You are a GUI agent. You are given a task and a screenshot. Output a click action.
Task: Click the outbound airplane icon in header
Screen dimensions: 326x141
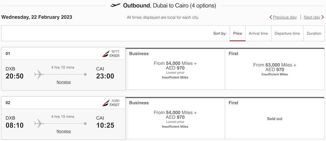click(x=115, y=5)
